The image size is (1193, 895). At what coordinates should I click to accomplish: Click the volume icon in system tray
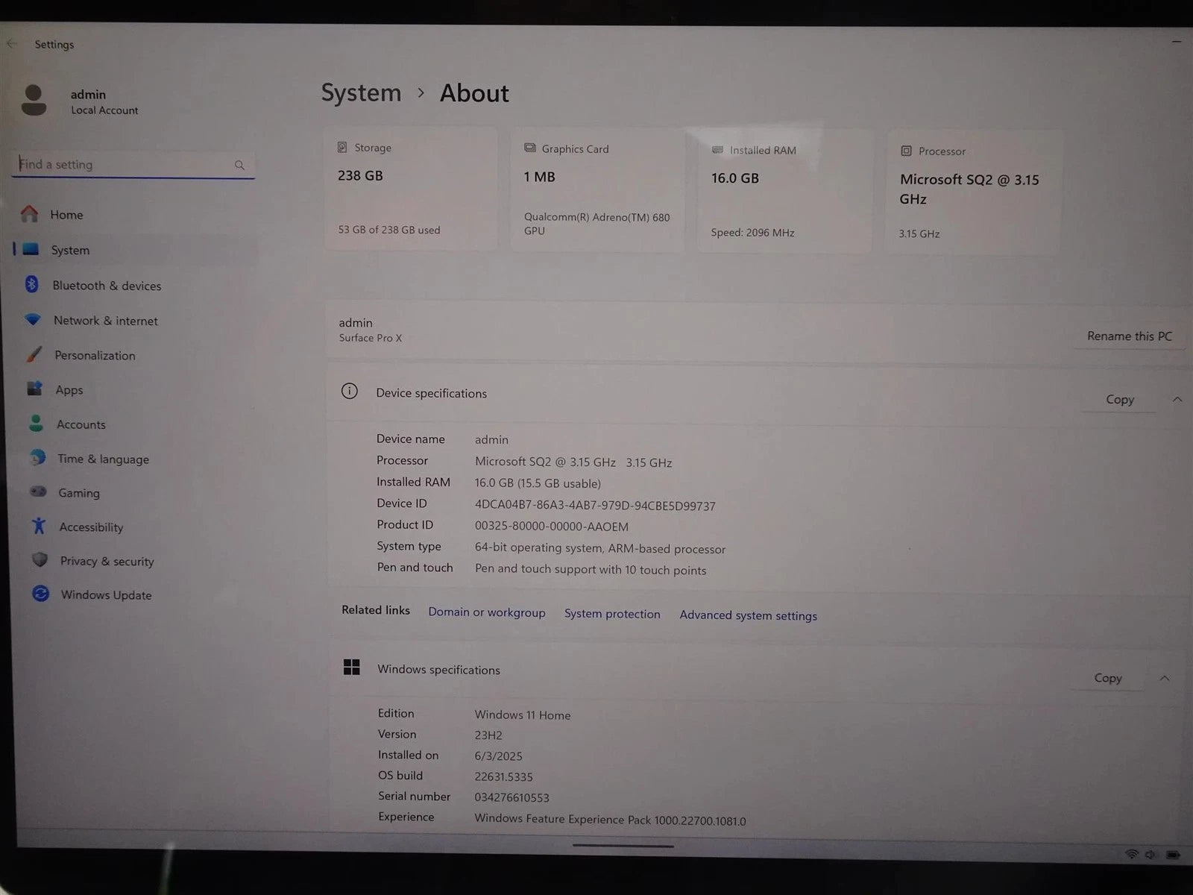(x=1150, y=854)
